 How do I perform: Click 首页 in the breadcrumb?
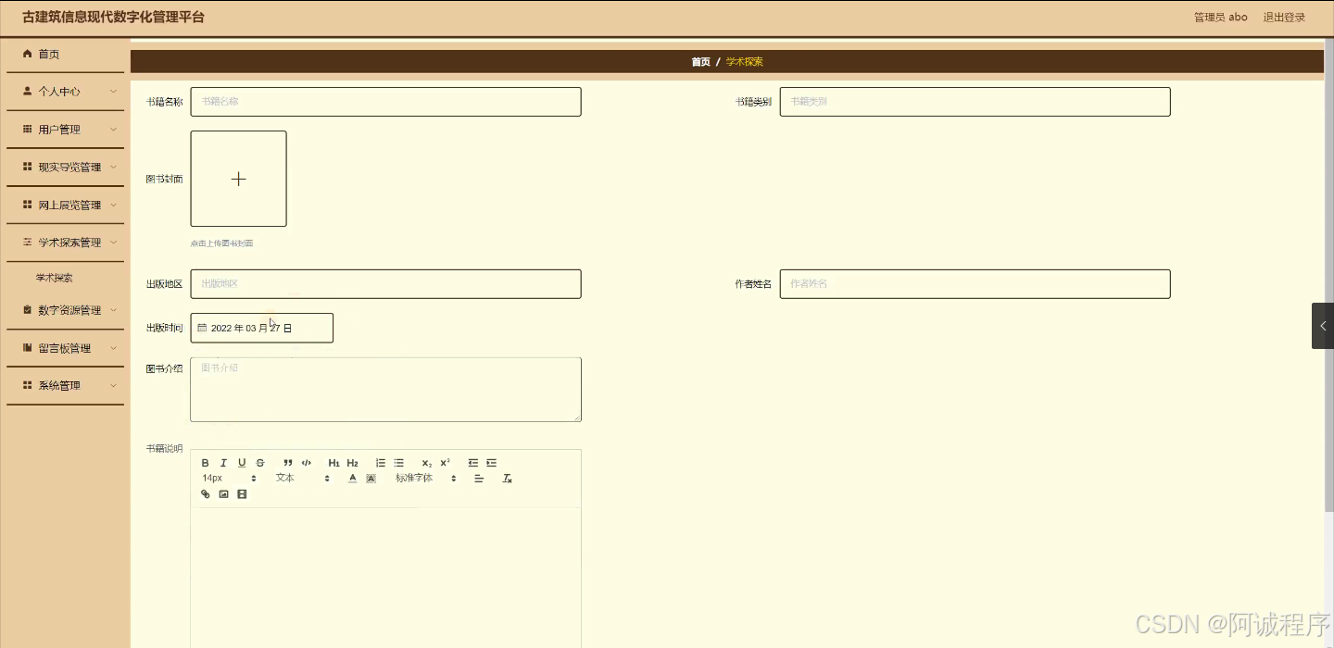click(x=700, y=62)
